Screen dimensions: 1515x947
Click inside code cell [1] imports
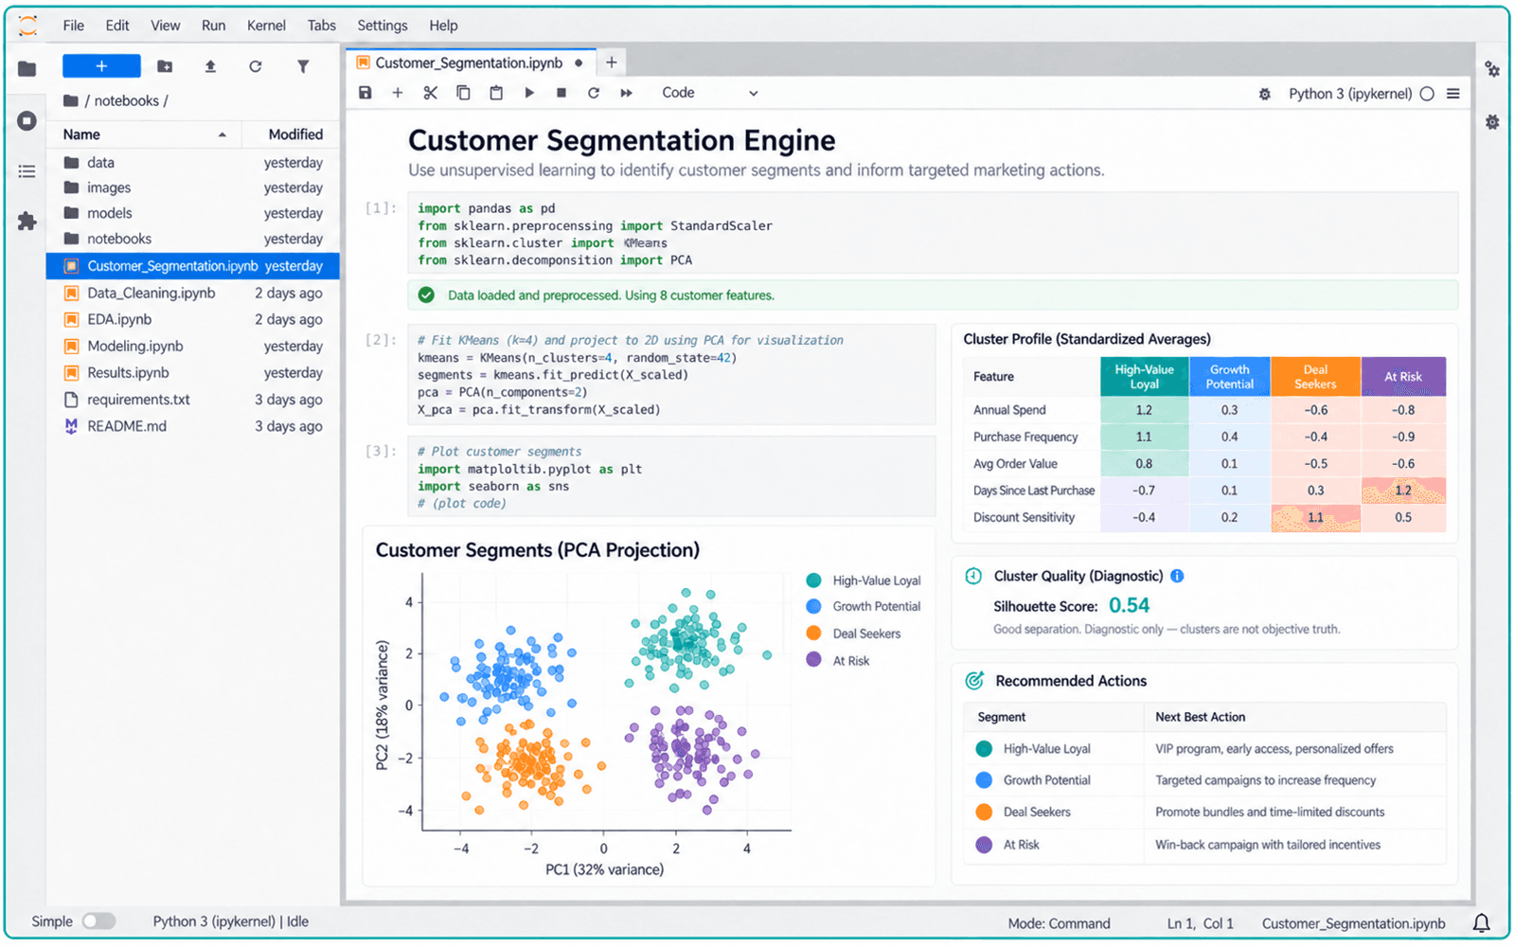click(x=933, y=234)
